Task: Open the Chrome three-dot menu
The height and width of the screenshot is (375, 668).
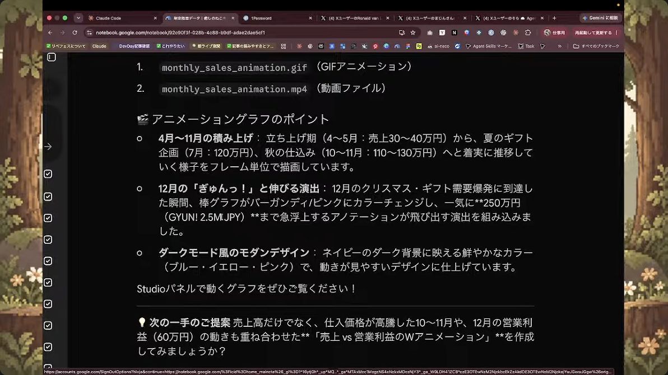Action: (616, 32)
